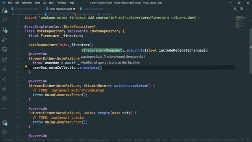The height and width of the screenshot is (142, 252).
Task: Open the Explorer view in the activity bar
Action: 4,10
